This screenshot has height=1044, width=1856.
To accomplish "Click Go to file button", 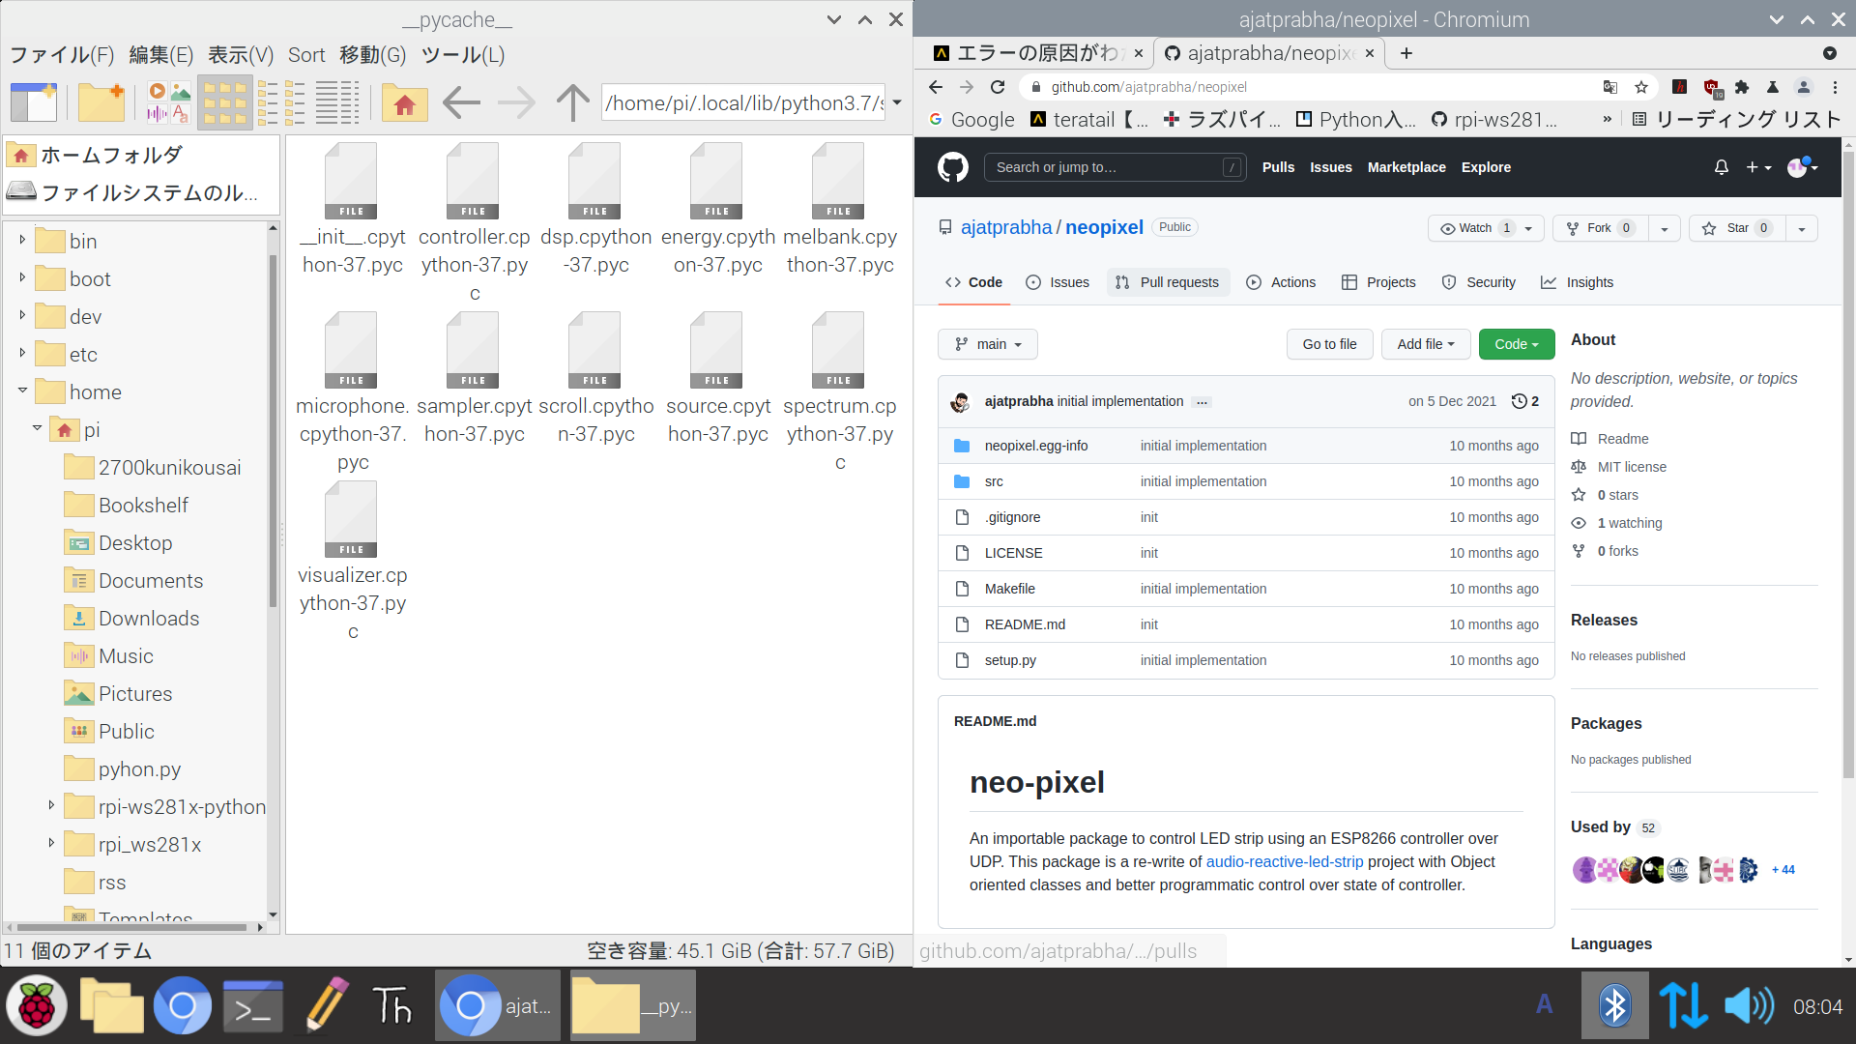I will (1329, 344).
